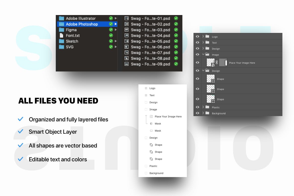This screenshot has height=196, width=294.
Task: Click dashed group icon beside Plastic in white list
Action: [146, 166]
